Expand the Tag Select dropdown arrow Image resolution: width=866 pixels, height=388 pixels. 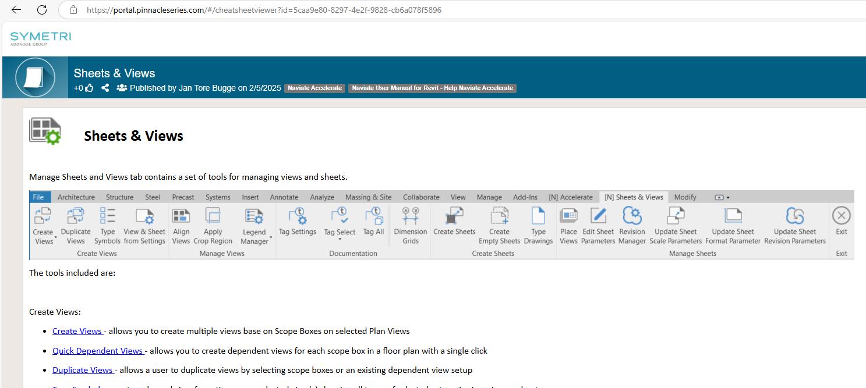point(340,239)
